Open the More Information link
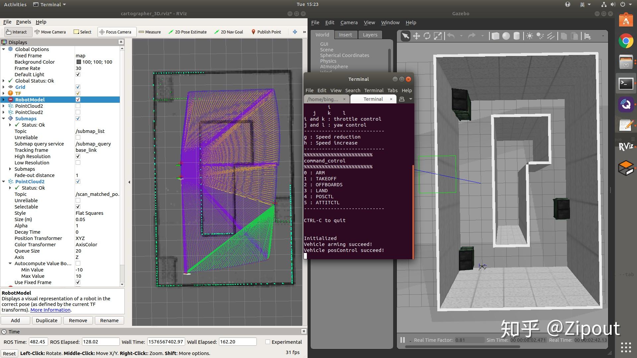Image resolution: width=637 pixels, height=358 pixels. (x=50, y=310)
